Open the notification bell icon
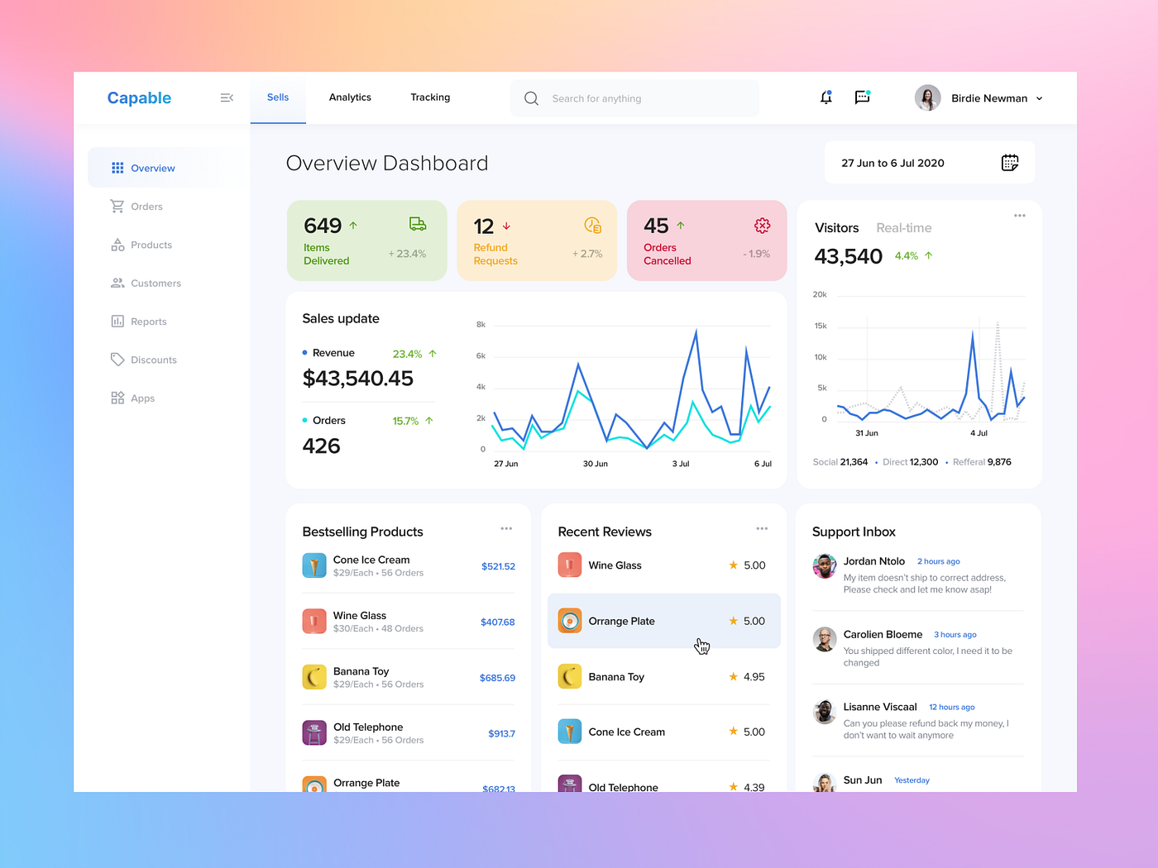1158x868 pixels. [x=825, y=98]
